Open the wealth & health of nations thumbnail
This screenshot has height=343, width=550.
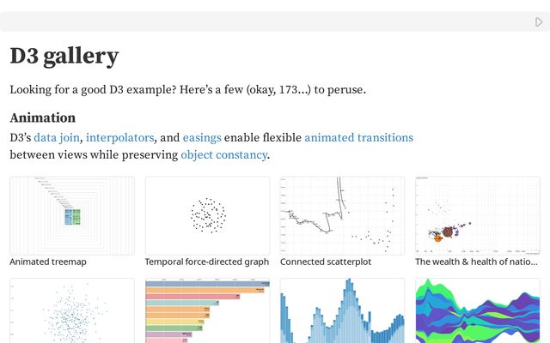pyautogui.click(x=478, y=215)
